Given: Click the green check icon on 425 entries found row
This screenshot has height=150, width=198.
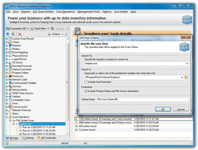Looking at the screenshot, I should coord(76,126).
